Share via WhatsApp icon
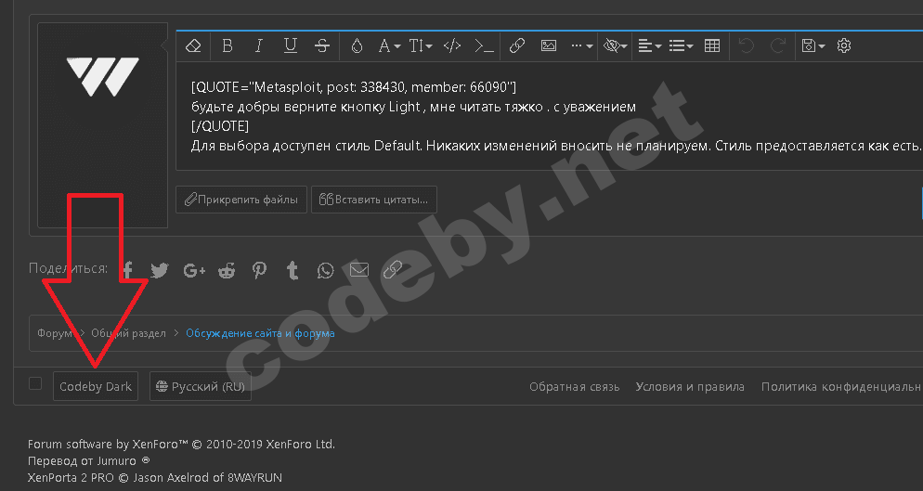Viewport: 923px width, 491px height. click(325, 270)
